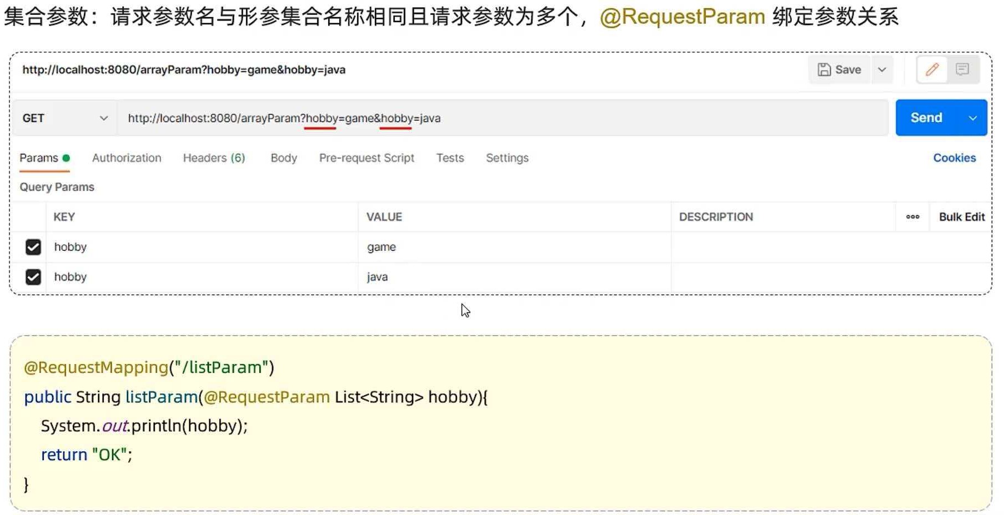Click the request title URL text
The width and height of the screenshot is (1004, 515).
point(184,70)
